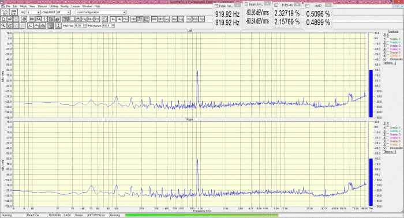Click the Hanning status bar entry
Image resolution: width=404 pixels, height=218 pixels.
pyautogui.click(x=115, y=215)
